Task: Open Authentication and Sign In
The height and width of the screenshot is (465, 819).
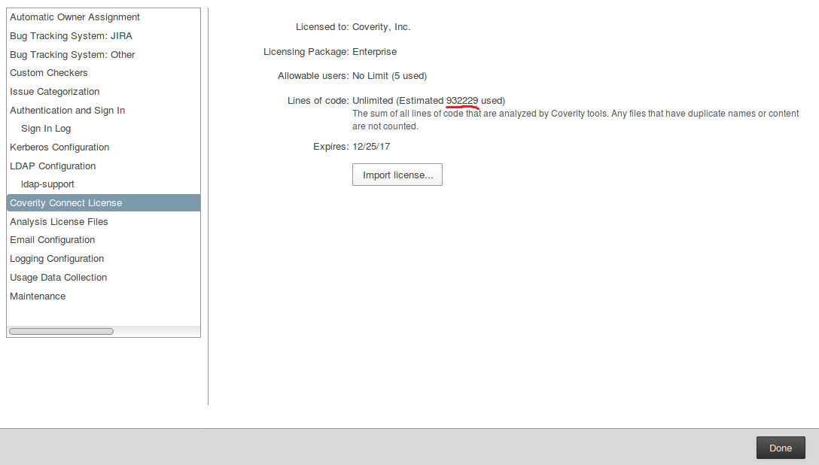Action: 103,111
